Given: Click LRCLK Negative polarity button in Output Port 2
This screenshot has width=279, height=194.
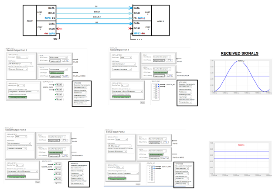Looking at the screenshot, I should pos(55,76).
